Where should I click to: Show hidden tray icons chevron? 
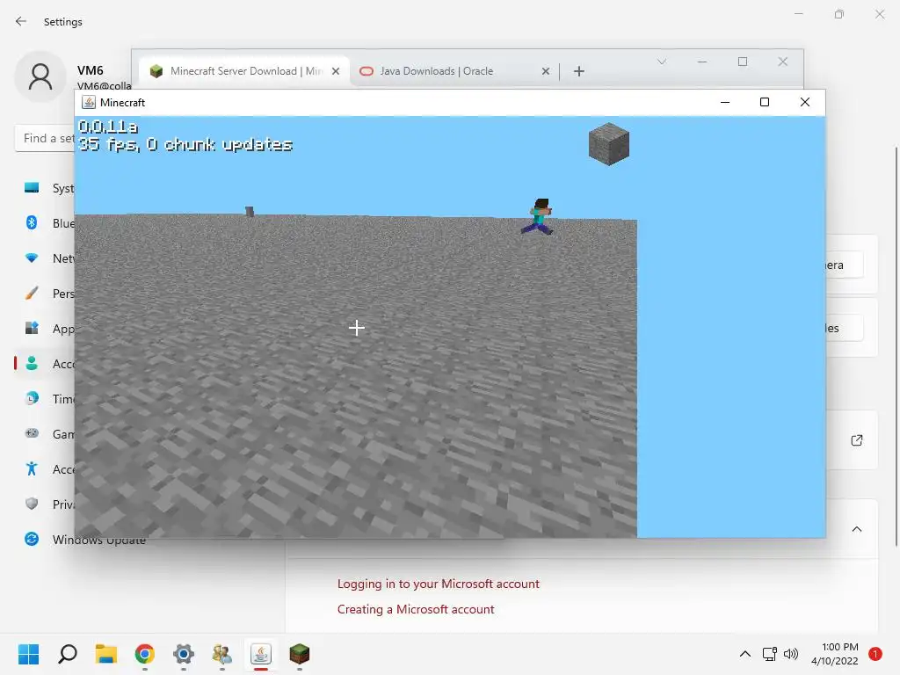pos(745,654)
